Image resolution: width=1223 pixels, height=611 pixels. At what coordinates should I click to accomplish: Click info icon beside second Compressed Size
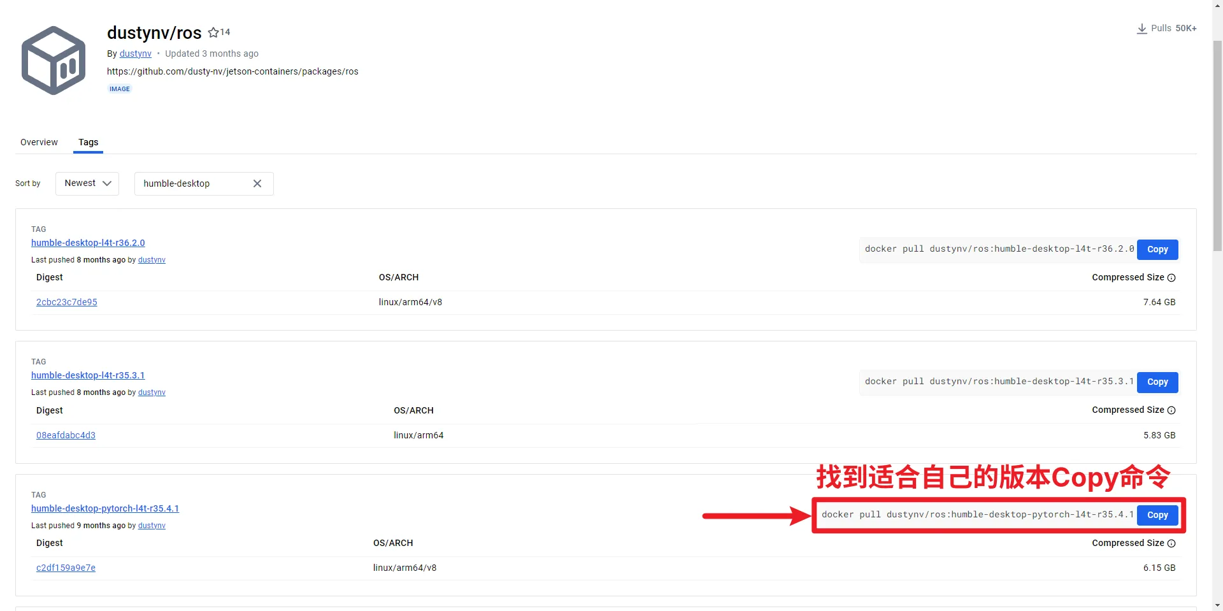1171,410
